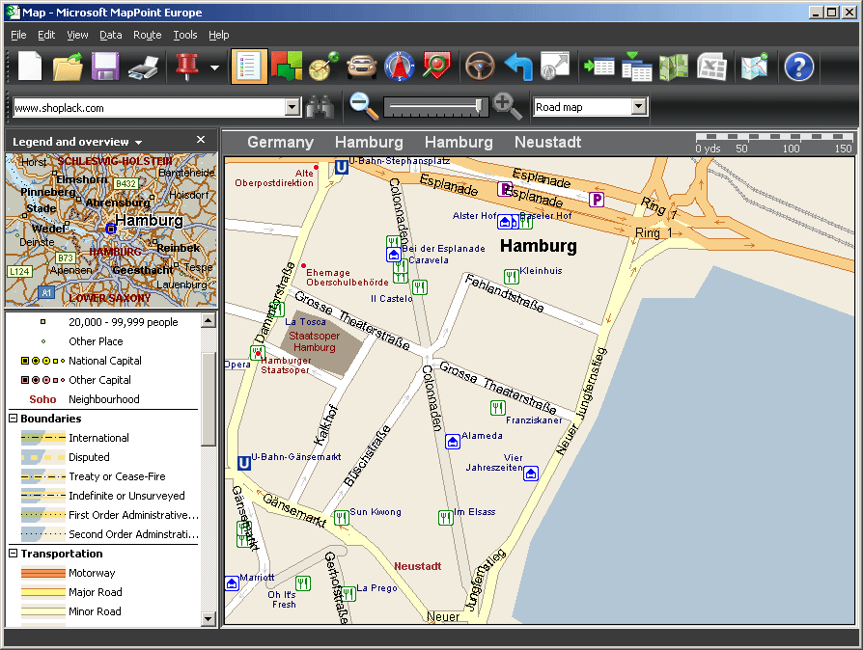This screenshot has height=650, width=863.
Task: Save the map with the floppy disk icon
Action: (x=104, y=67)
